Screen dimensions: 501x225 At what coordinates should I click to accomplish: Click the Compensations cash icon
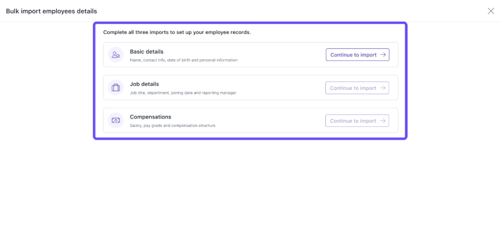[x=116, y=120]
